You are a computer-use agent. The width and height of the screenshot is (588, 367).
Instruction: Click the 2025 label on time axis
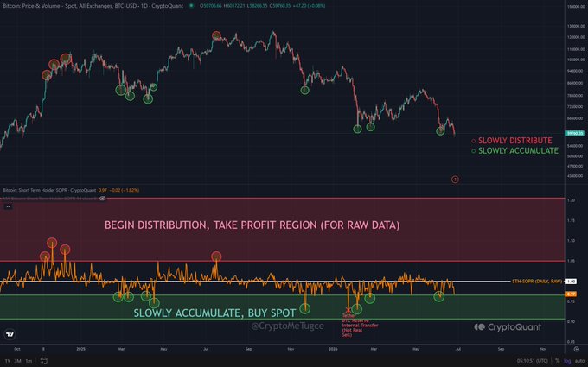coord(80,349)
